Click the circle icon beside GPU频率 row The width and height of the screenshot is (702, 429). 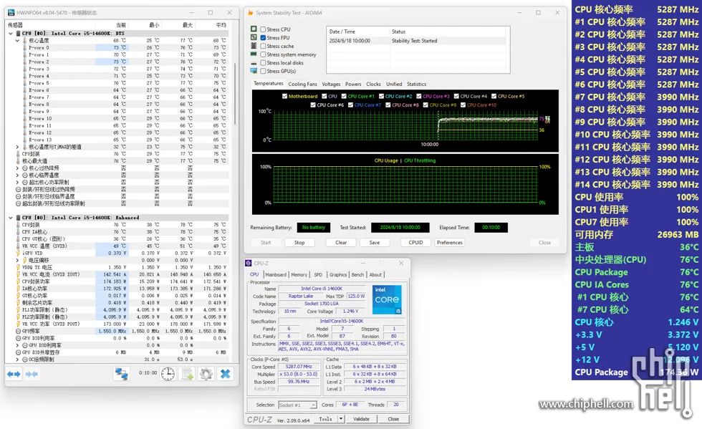(19, 331)
